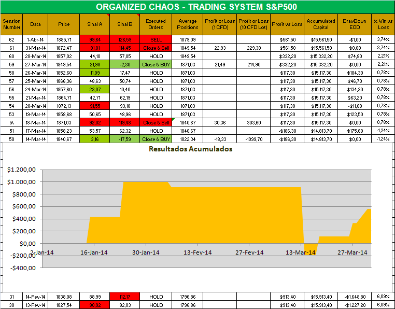Click the 13-Fev-14 axis date label
Image resolution: width=395 pixels, height=309 pixels.
click(x=198, y=252)
